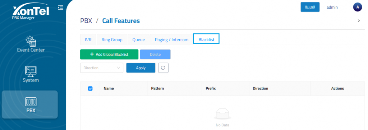Click the refresh icon next to Apply
Screen dimensions: 368x130
pyautogui.click(x=164, y=68)
